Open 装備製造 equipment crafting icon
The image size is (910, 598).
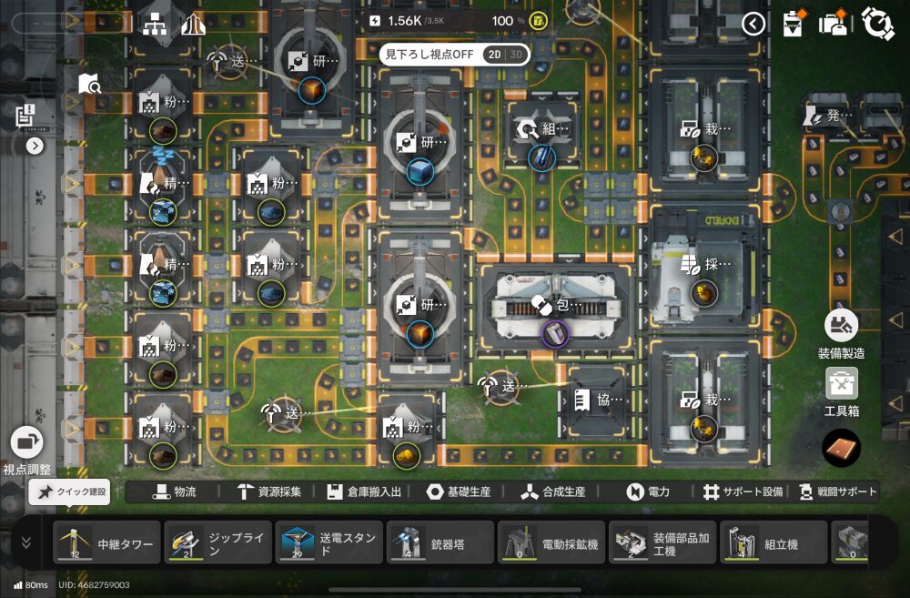(x=841, y=326)
